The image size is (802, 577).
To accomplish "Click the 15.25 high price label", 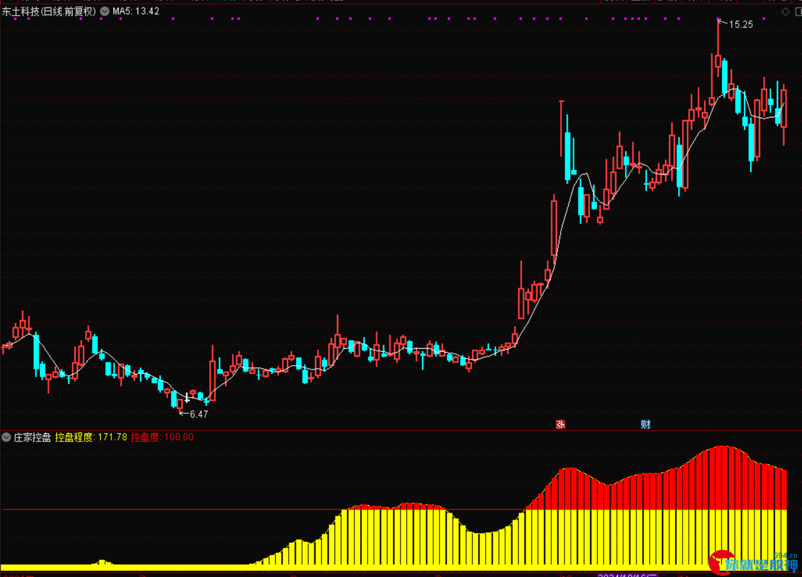I will [741, 24].
